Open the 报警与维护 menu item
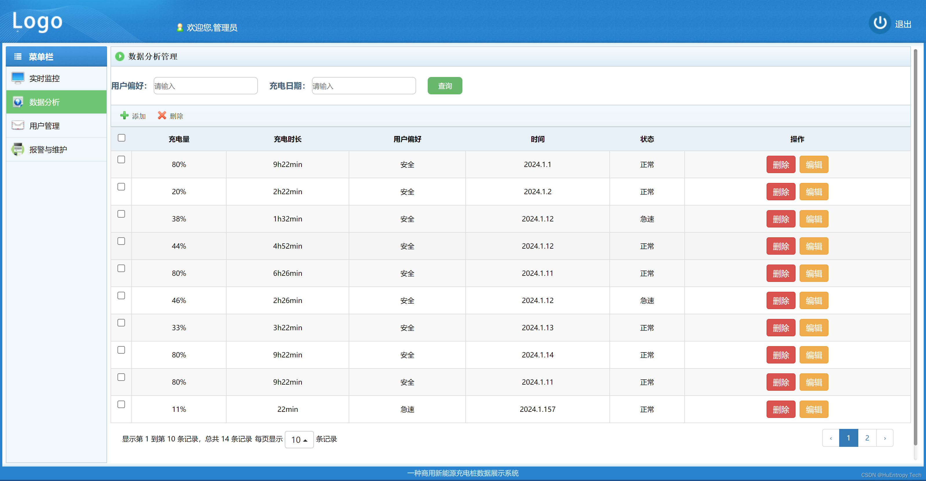This screenshot has width=926, height=481. click(x=48, y=150)
